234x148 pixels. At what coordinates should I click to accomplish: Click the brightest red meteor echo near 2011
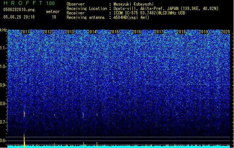coord(24,114)
